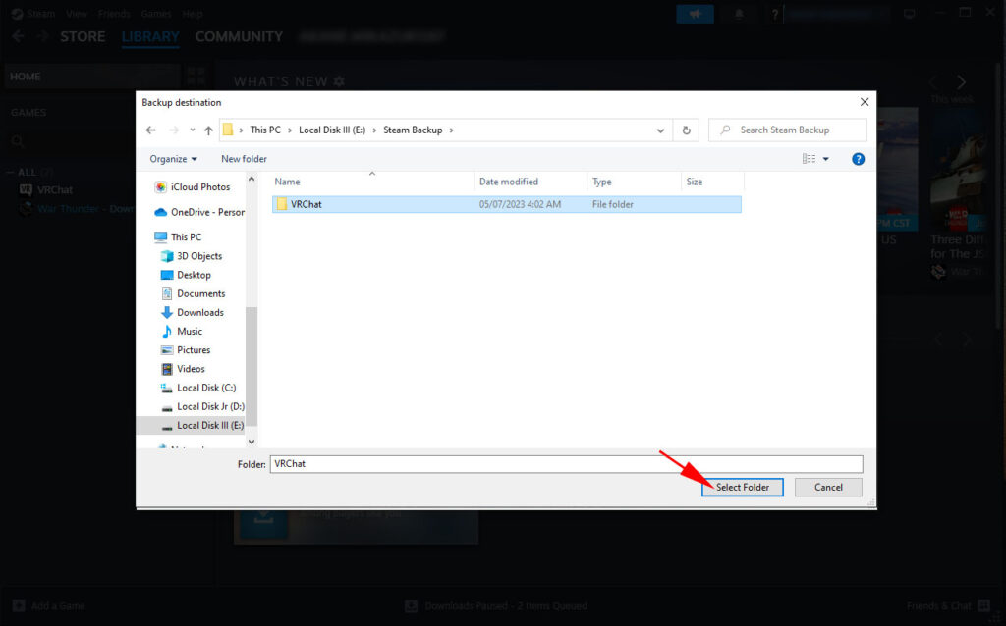Click navigation pane scroll down arrow
1006x626 pixels.
click(251, 442)
